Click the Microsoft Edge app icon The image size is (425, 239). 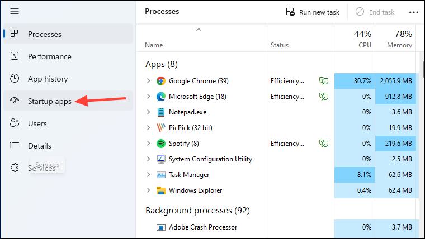click(161, 97)
